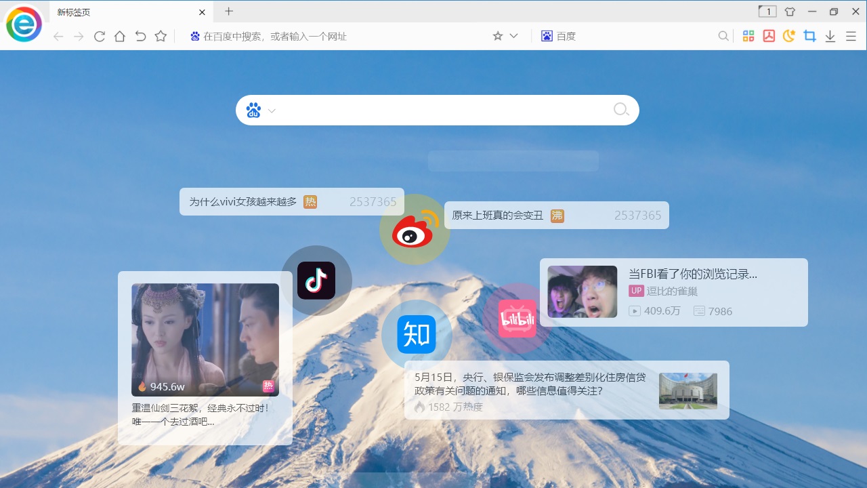This screenshot has width=867, height=488.
Task: Click Baidu paw icon in address bar
Action: pyautogui.click(x=195, y=37)
